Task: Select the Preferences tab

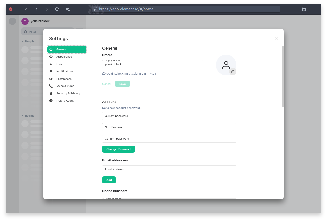Action: (64, 79)
